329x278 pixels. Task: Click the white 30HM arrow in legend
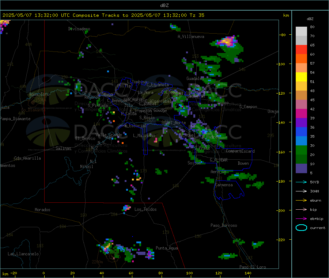(301, 191)
